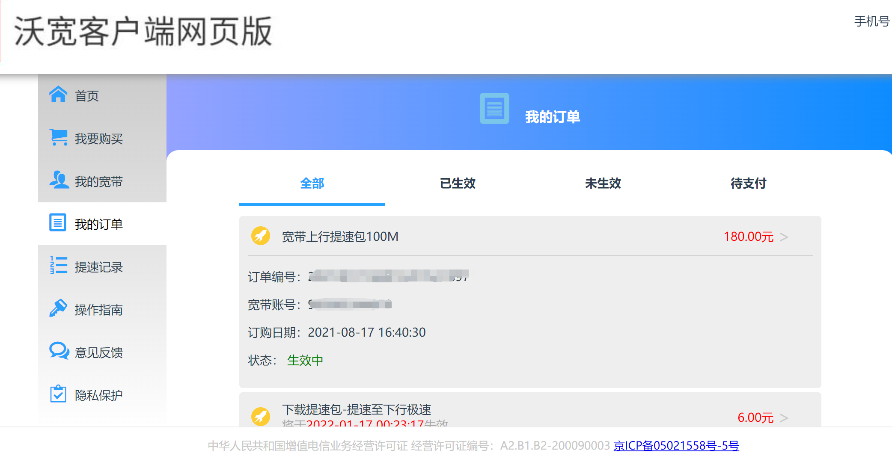Switch to the 全部 tab

click(x=312, y=184)
